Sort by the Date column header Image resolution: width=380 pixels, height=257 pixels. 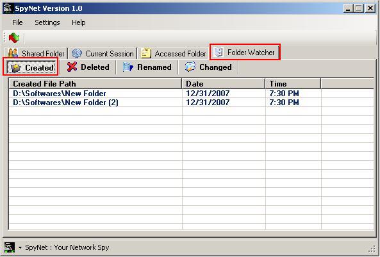pyautogui.click(x=224, y=84)
